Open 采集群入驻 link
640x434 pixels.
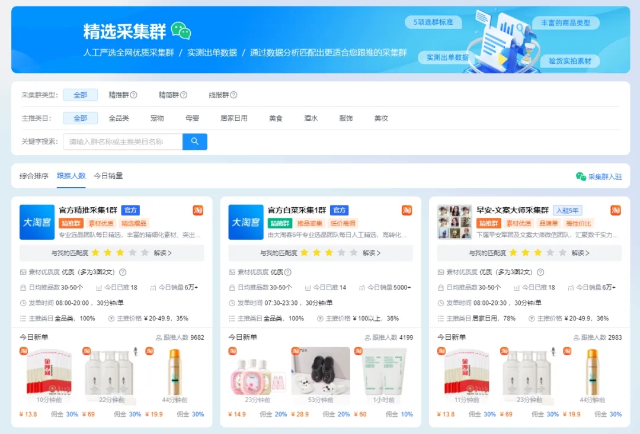[x=605, y=177]
